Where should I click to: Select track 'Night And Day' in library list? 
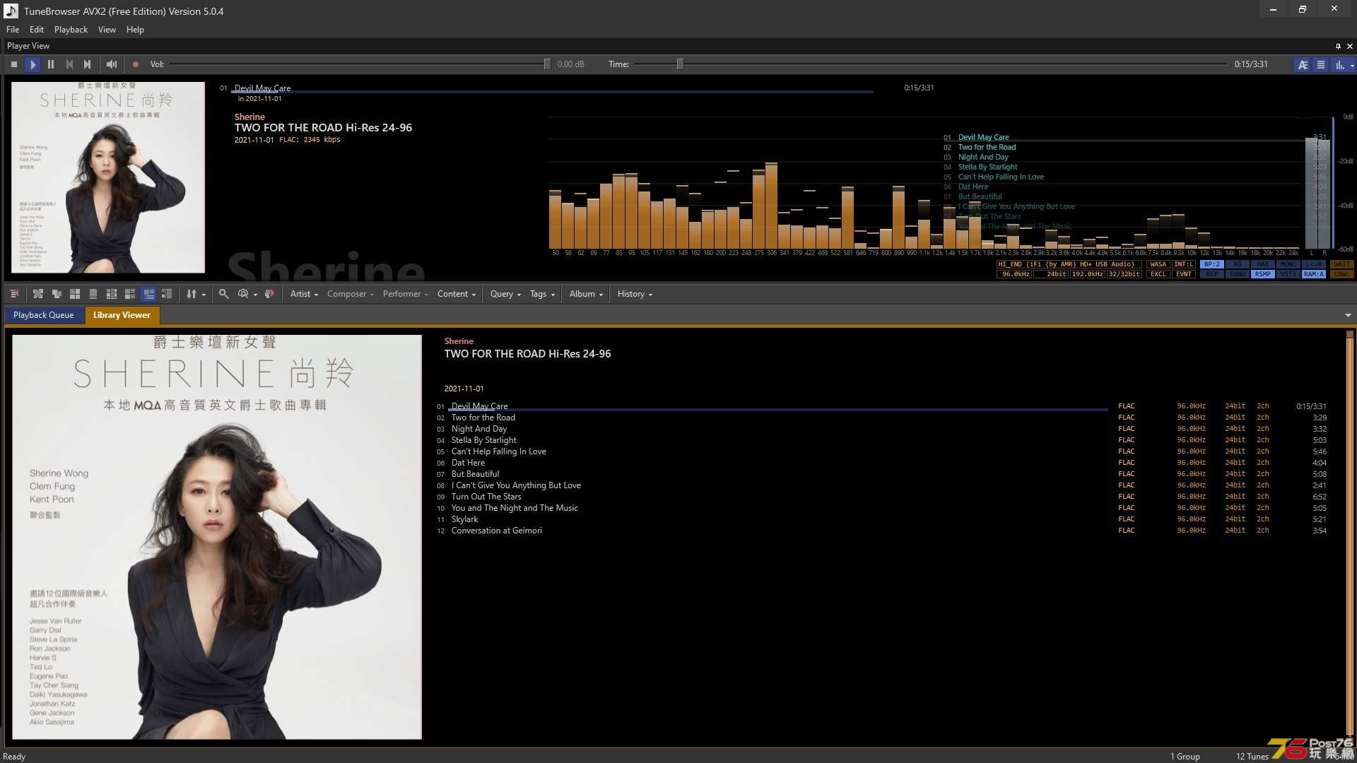click(x=479, y=429)
